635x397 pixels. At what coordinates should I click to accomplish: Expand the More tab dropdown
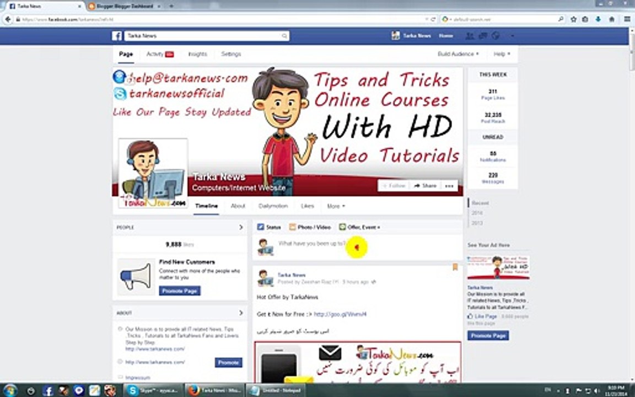coord(336,206)
